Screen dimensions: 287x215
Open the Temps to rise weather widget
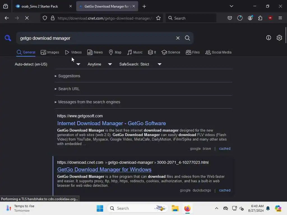click(20, 208)
